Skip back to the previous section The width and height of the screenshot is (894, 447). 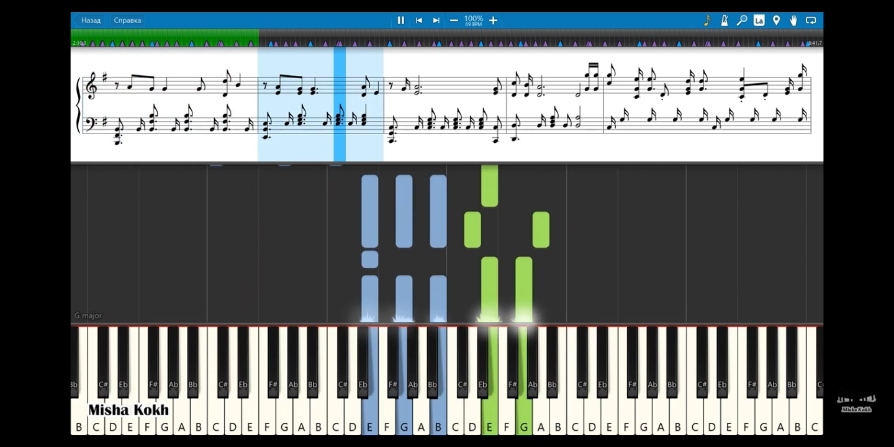(419, 20)
